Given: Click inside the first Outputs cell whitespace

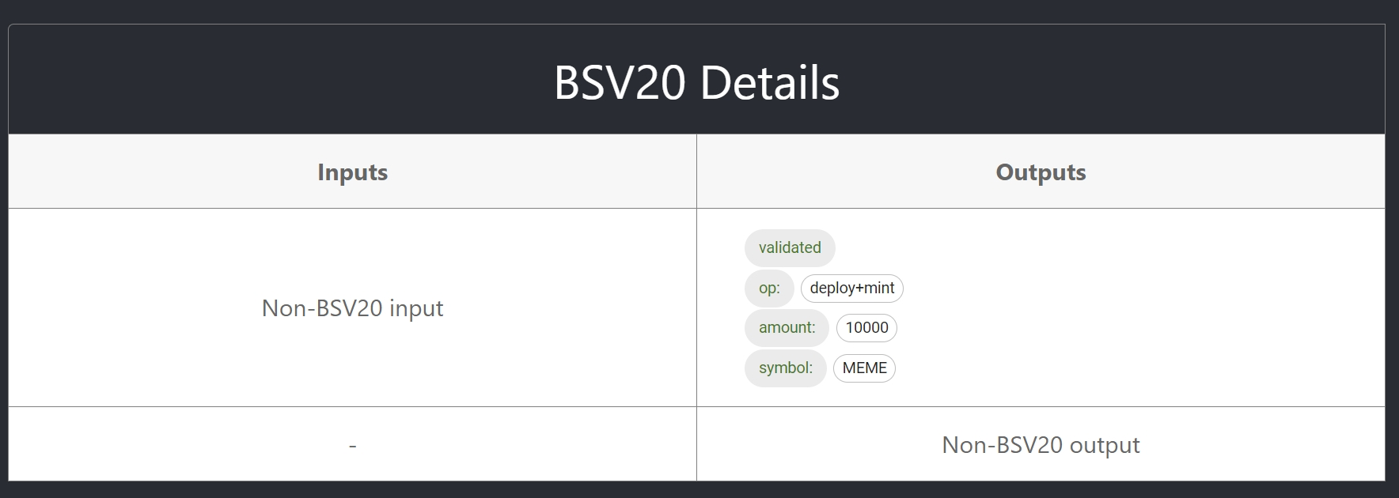Looking at the screenshot, I should pyautogui.click(x=1147, y=308).
